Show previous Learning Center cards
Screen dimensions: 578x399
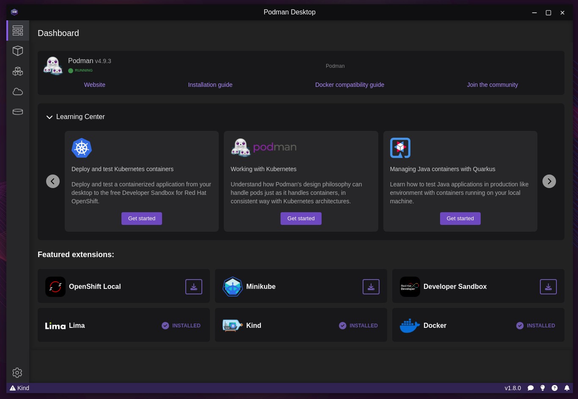pos(53,181)
